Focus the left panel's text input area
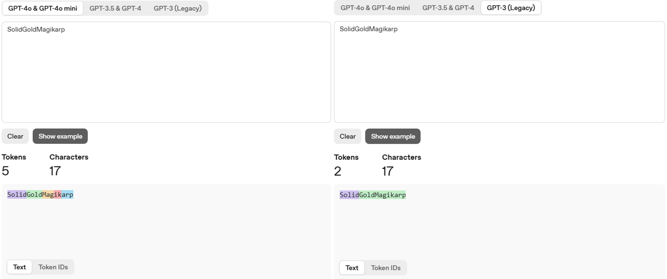Image resolution: width=667 pixels, height=279 pixels. pos(166,72)
